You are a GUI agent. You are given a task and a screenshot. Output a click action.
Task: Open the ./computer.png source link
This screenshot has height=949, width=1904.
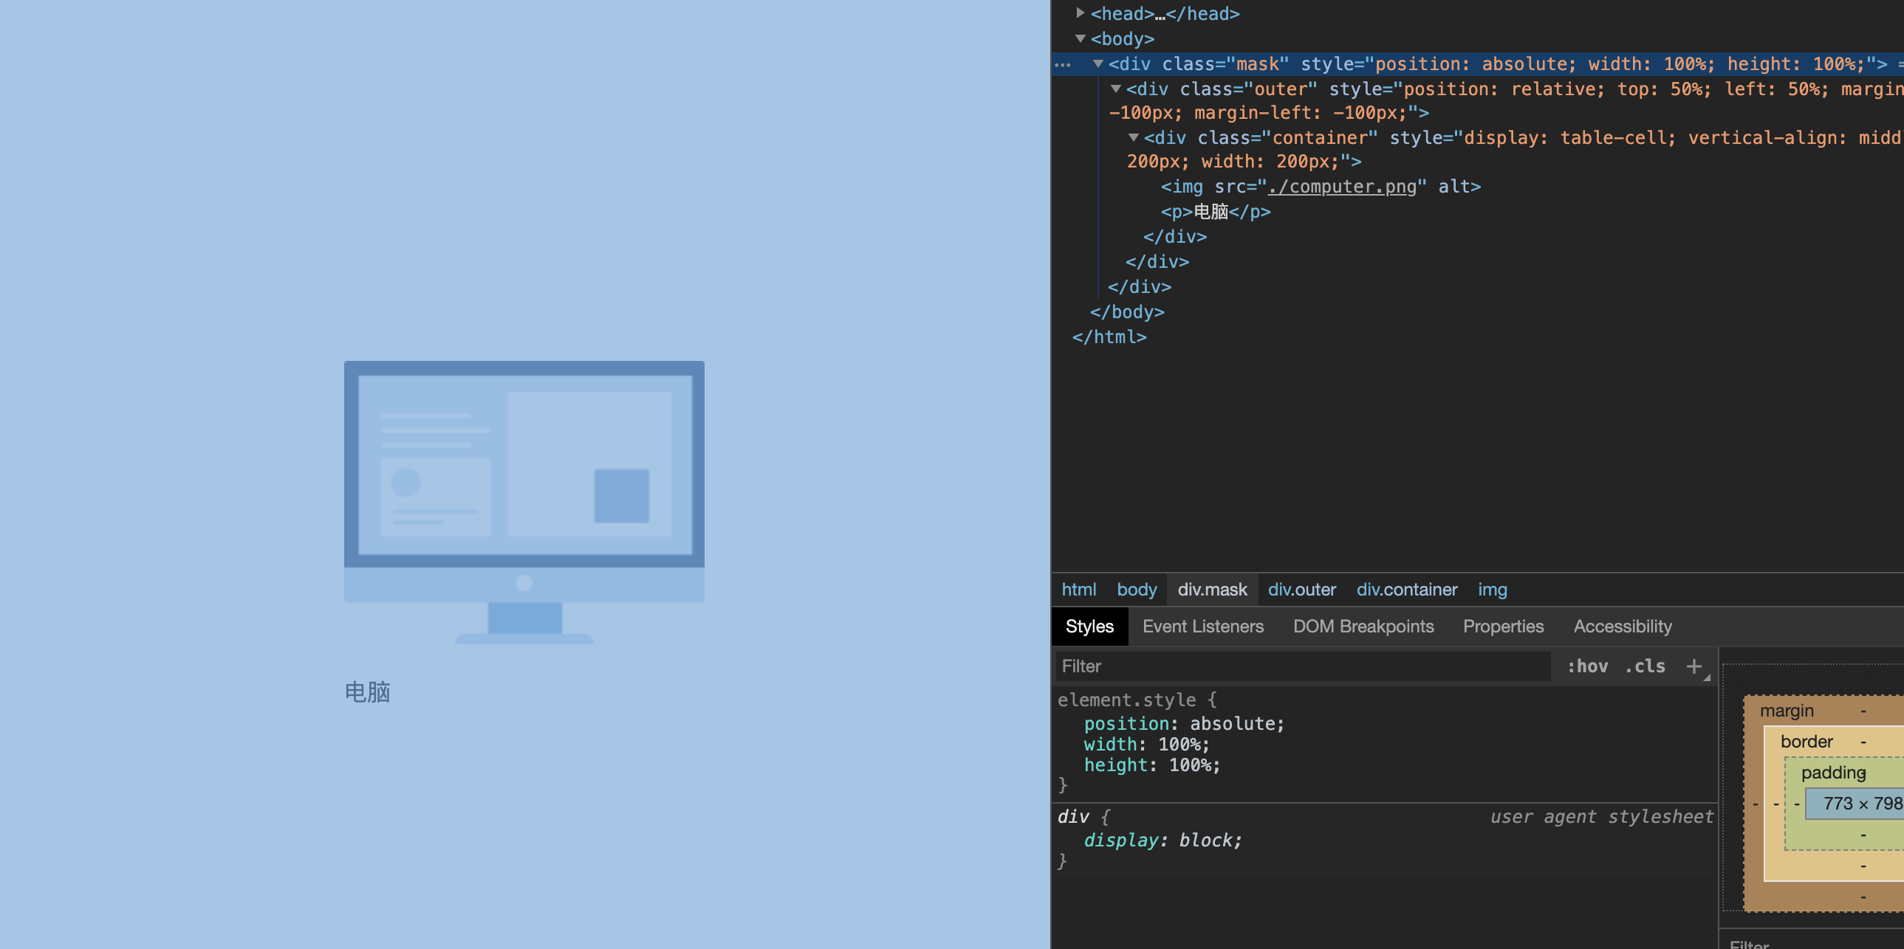(1341, 187)
